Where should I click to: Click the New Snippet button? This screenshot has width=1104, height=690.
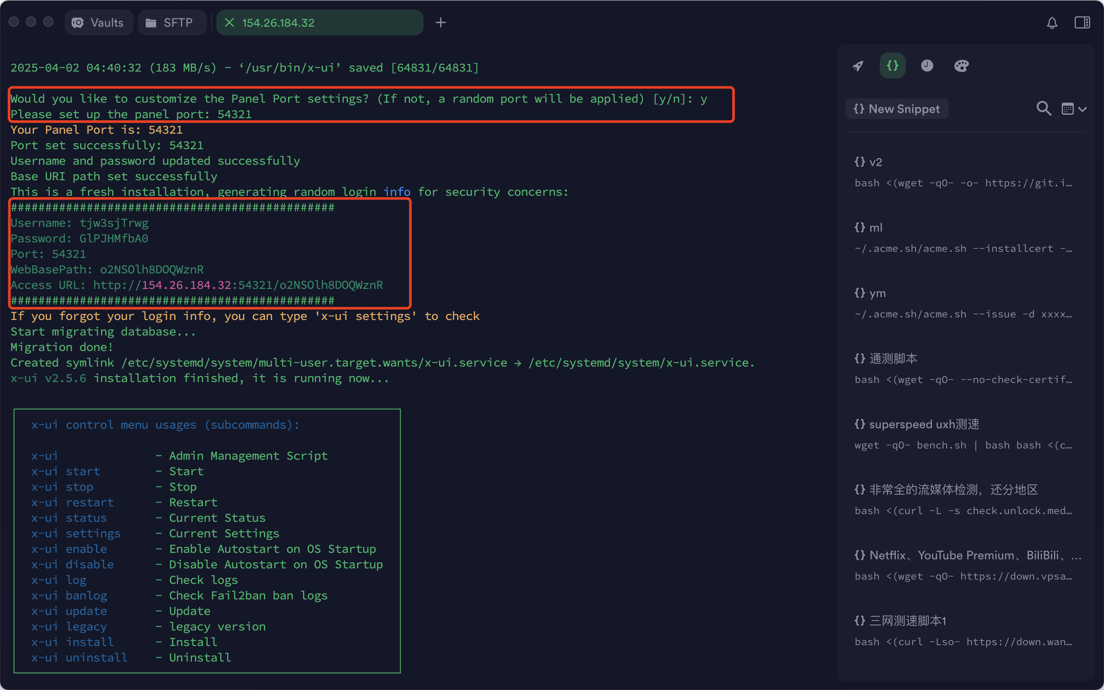897,109
